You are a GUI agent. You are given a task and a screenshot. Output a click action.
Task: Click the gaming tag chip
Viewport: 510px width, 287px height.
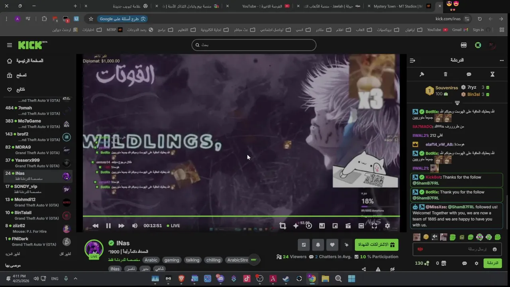pyautogui.click(x=172, y=260)
